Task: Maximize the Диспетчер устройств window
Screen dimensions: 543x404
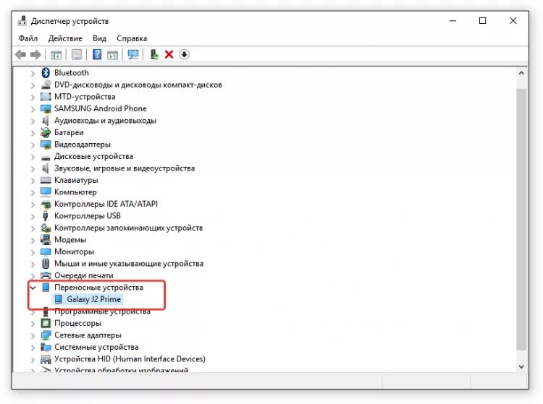Action: coord(482,21)
